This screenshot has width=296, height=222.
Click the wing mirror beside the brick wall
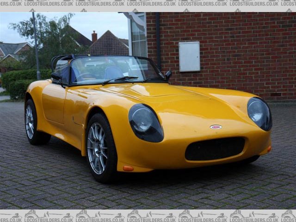coord(168,74)
